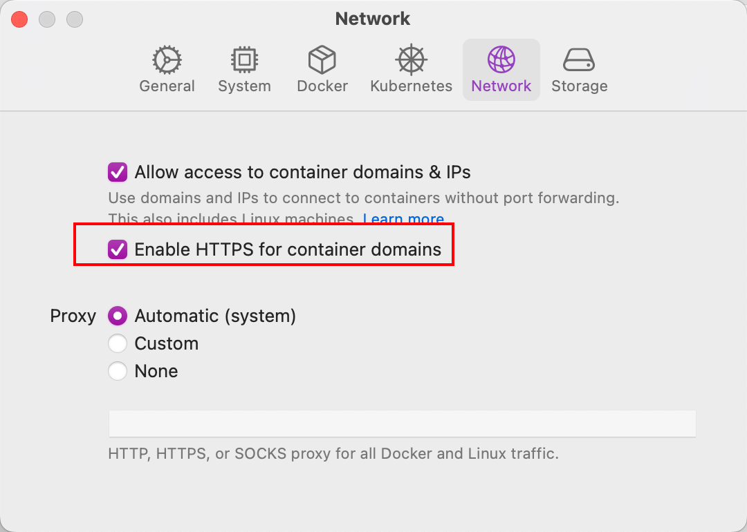Viewport: 747px width, 532px height.
Task: Minimize the settings window using yellow button
Action: click(47, 19)
